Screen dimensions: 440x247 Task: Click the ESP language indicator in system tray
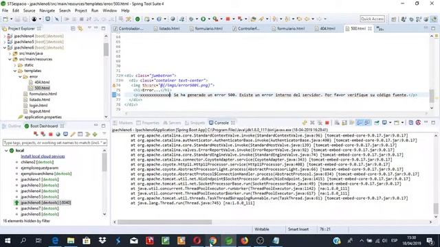click(394, 241)
